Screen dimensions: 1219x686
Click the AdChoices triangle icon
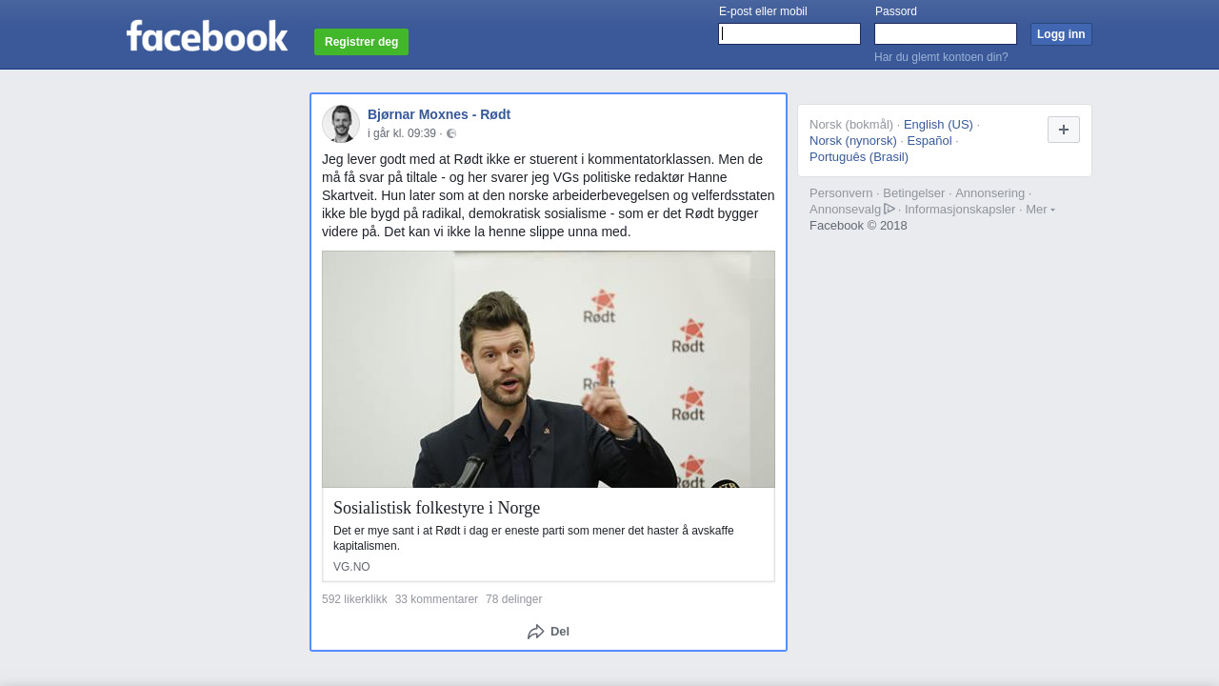(889, 209)
